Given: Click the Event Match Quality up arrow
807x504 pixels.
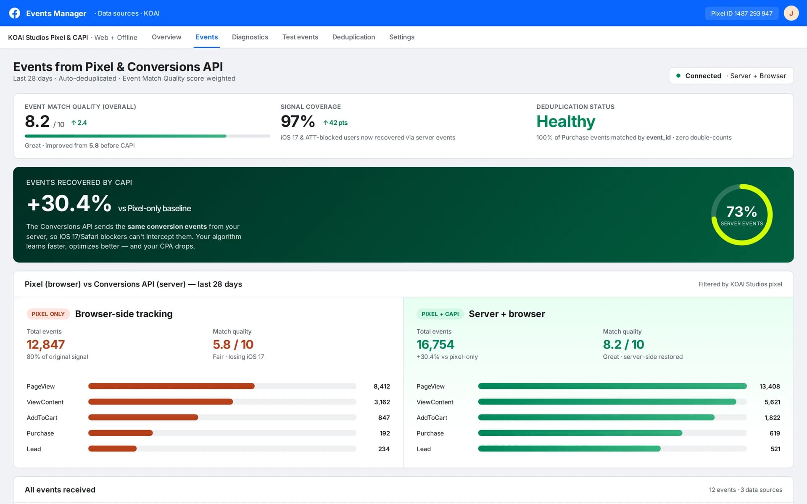Looking at the screenshot, I should tap(74, 123).
